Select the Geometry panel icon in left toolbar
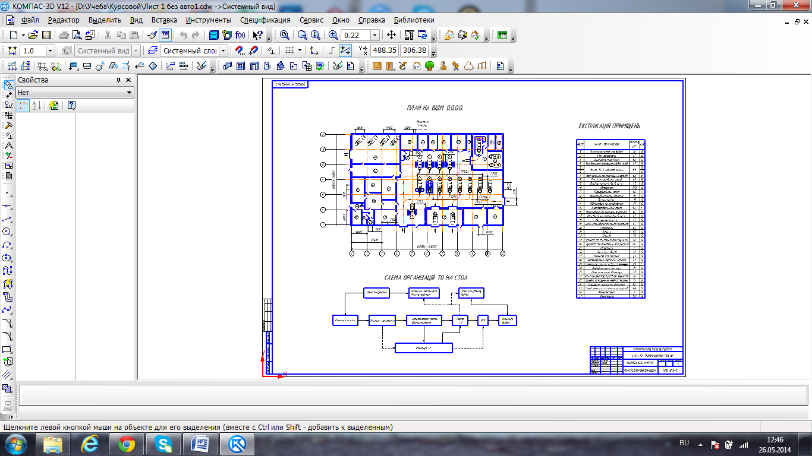Image resolution: width=812 pixels, height=456 pixels. [x=8, y=85]
